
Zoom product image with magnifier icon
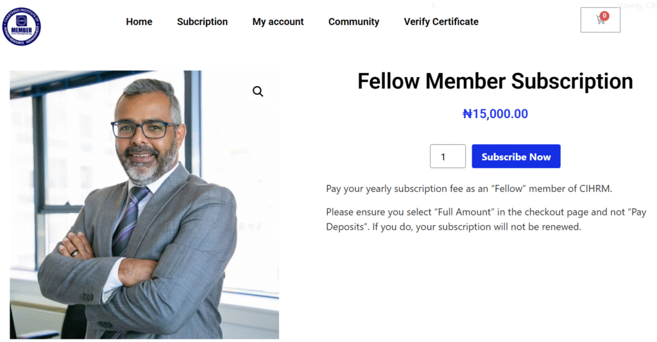(258, 92)
